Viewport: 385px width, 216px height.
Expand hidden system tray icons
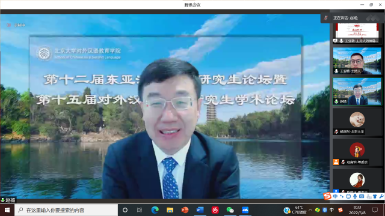point(310,210)
